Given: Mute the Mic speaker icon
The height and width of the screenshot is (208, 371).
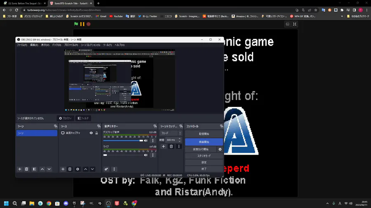Looking at the screenshot, I should (146, 155).
